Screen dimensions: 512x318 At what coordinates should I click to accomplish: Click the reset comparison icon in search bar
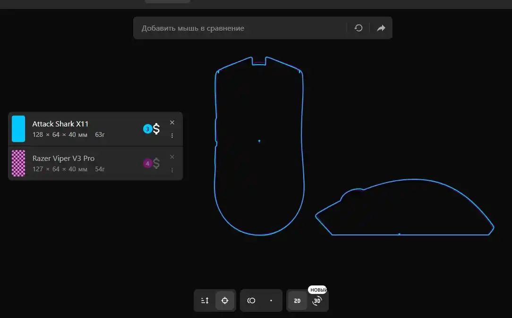[358, 28]
